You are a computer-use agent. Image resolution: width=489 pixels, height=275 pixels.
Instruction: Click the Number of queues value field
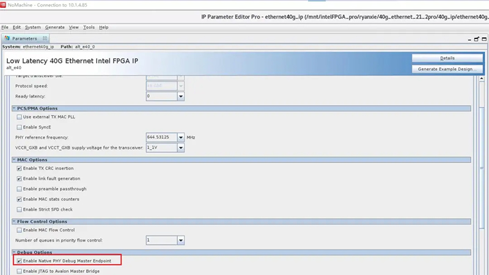point(161,240)
